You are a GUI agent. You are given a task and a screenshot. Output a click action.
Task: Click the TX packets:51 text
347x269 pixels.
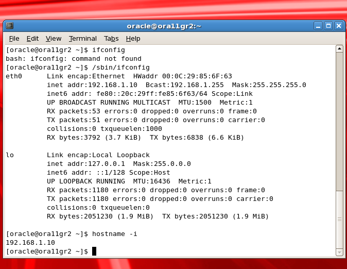(x=74, y=120)
